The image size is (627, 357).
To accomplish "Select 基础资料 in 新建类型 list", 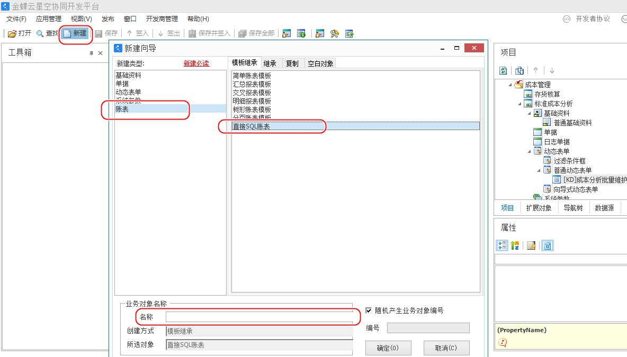I will pyautogui.click(x=129, y=75).
